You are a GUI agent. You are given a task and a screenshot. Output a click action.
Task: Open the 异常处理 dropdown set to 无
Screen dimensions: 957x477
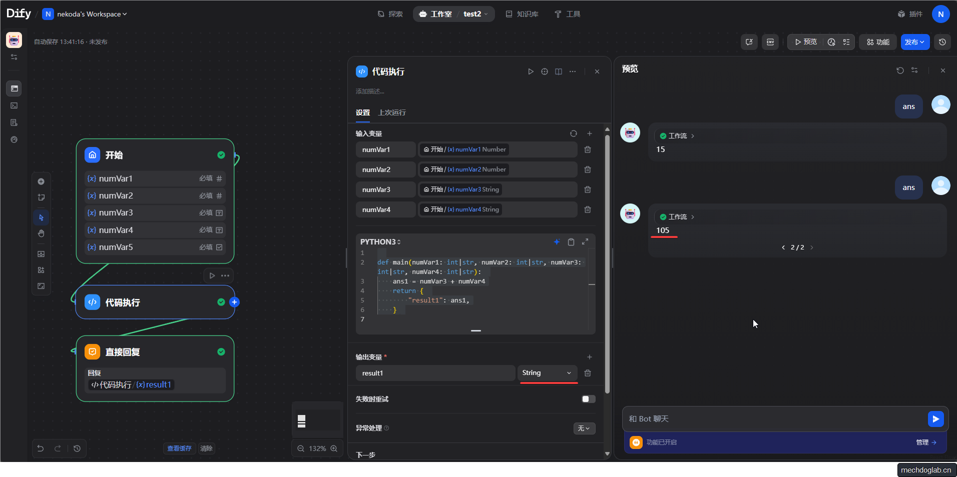(584, 428)
